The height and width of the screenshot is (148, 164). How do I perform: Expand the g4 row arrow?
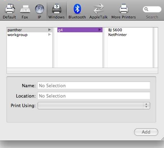coord(100,30)
